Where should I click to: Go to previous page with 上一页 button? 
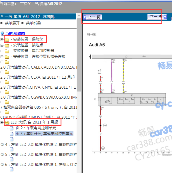point(93,17)
